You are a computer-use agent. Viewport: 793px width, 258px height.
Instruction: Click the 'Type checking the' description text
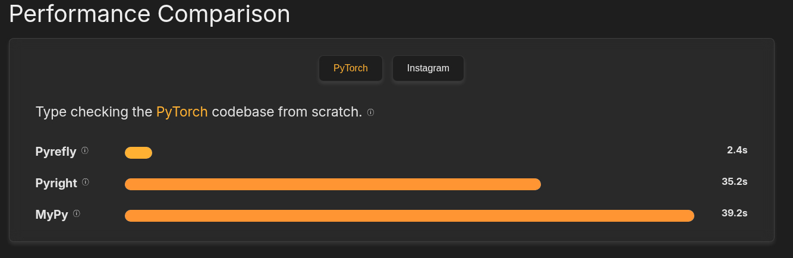pyautogui.click(x=94, y=112)
